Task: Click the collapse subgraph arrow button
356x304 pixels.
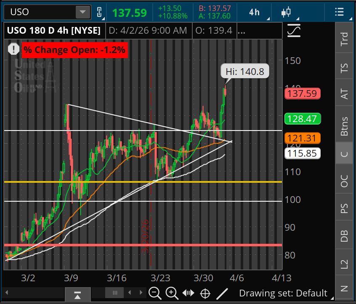Action: click(x=78, y=295)
